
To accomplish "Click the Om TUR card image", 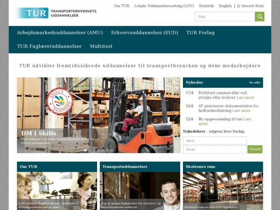I will pos(57,191).
